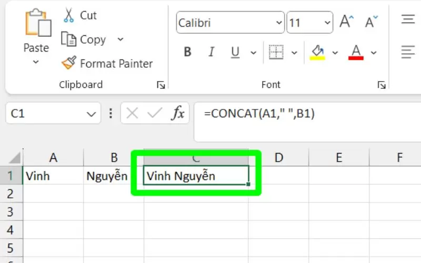Open Font Color palette arrow
Screen dimensions: 421x263
point(374,53)
